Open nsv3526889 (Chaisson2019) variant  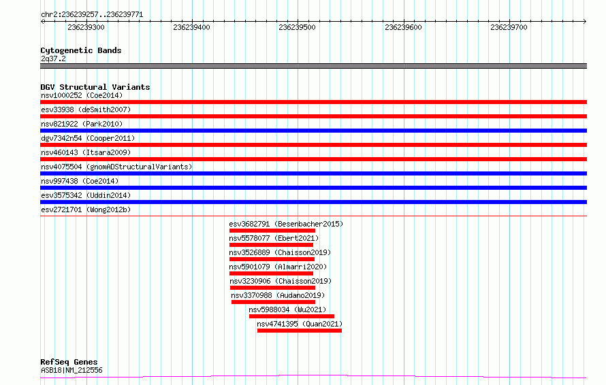coord(280,252)
